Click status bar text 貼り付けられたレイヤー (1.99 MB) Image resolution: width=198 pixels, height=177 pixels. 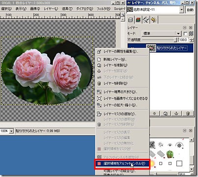(38, 131)
